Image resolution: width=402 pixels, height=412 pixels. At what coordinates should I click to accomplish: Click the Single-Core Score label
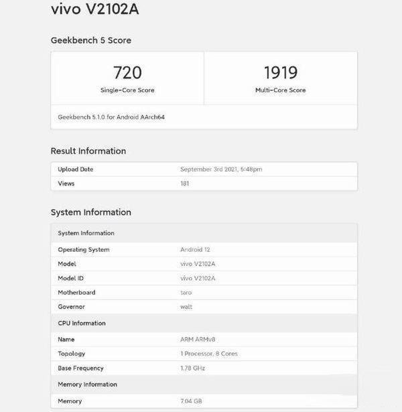[127, 90]
